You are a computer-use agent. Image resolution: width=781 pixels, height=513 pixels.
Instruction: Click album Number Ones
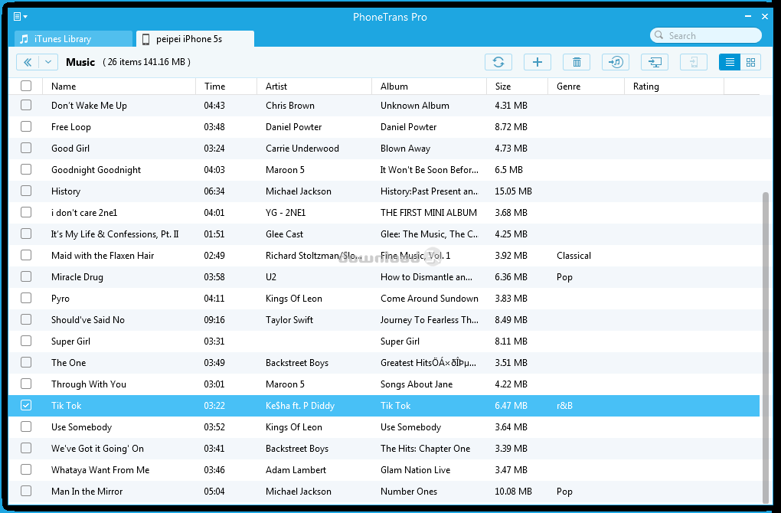(409, 491)
